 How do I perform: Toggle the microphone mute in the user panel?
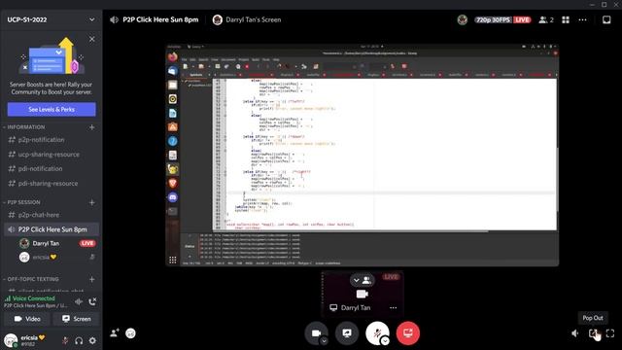[x=65, y=340]
